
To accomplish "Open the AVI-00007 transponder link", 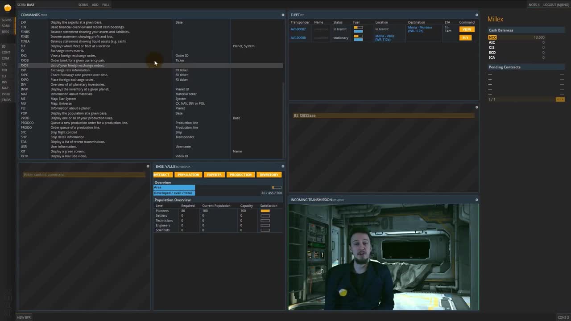I will tap(298, 29).
